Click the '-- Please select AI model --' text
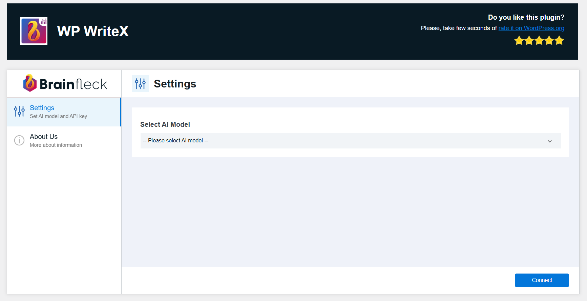The height and width of the screenshot is (301, 587). coord(175,141)
